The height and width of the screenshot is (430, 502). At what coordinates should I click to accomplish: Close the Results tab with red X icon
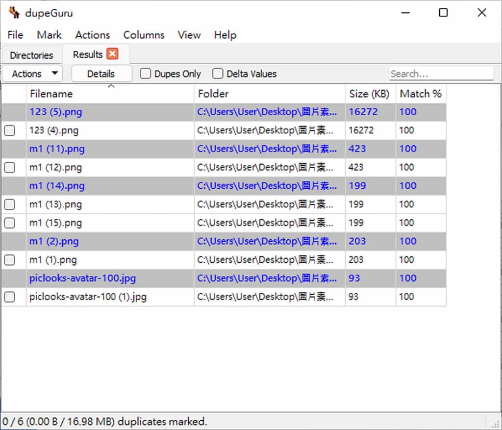pos(112,54)
